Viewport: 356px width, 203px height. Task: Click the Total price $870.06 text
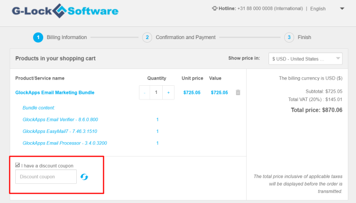click(316, 110)
